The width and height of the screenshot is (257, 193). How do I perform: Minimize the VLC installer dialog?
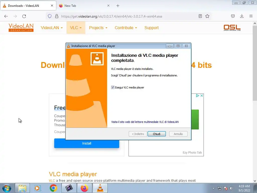[170, 46]
